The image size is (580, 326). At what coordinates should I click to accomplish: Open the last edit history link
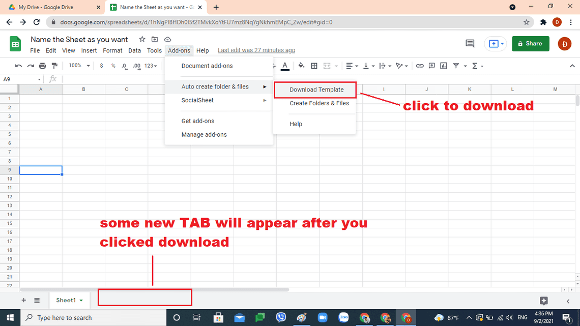tap(256, 50)
